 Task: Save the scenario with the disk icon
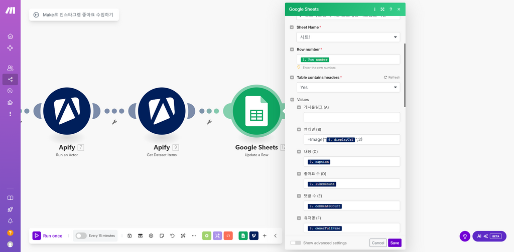pyautogui.click(x=130, y=235)
